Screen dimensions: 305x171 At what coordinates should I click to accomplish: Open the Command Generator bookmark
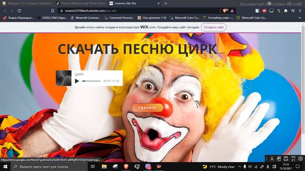tap(119, 18)
